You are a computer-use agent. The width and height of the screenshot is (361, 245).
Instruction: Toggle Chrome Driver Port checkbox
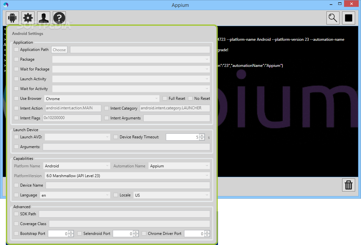pos(144,234)
